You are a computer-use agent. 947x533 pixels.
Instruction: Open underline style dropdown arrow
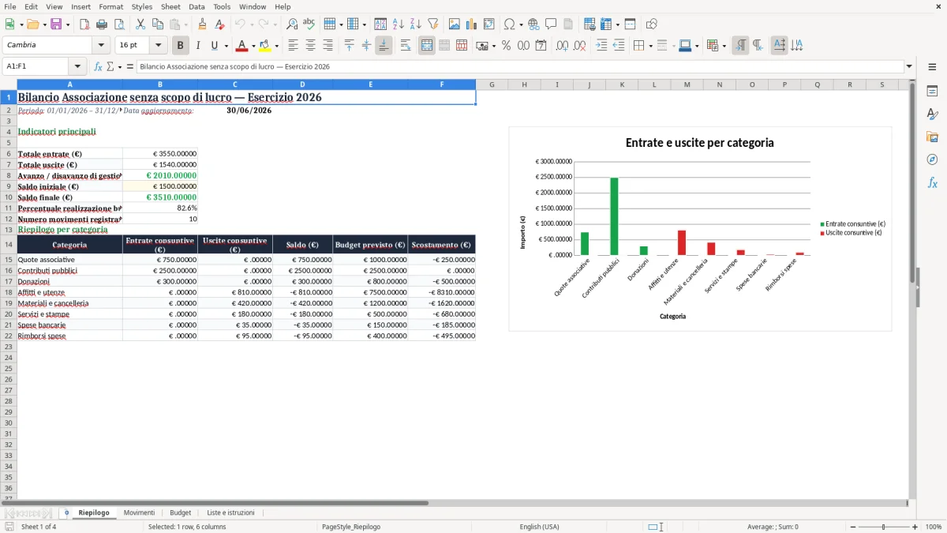point(226,47)
